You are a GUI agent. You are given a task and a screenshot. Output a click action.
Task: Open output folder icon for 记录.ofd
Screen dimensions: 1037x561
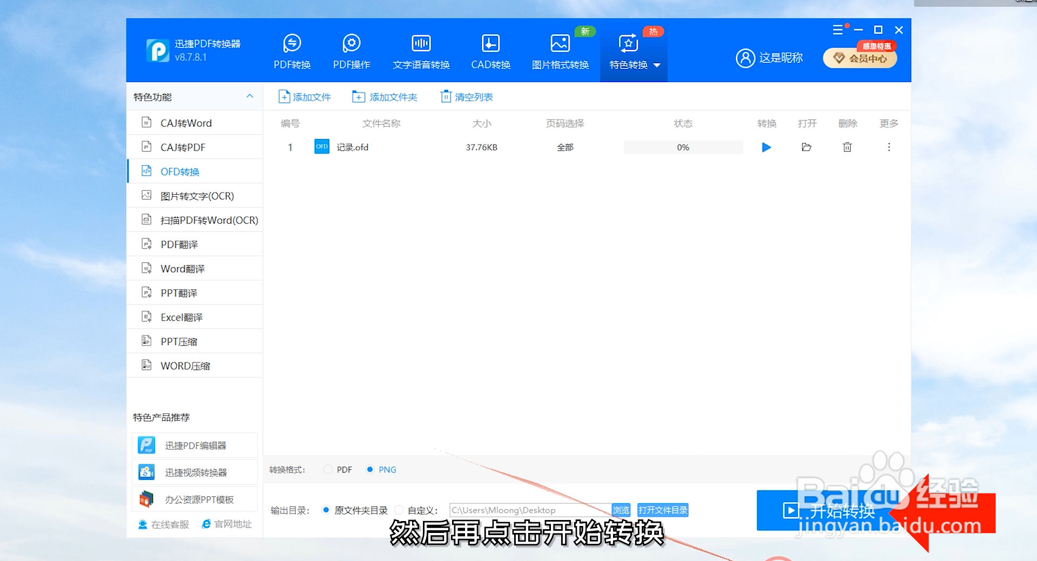806,147
